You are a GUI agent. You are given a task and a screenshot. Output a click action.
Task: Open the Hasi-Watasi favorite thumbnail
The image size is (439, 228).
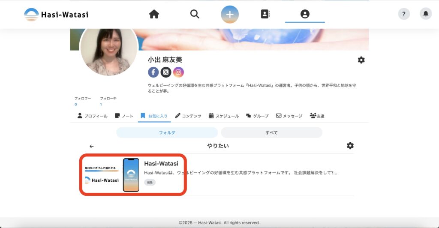tap(112, 174)
